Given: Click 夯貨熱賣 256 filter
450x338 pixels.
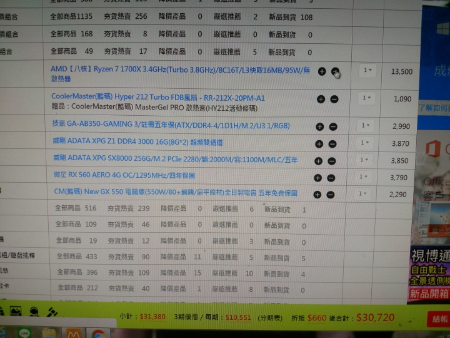Looking at the screenshot, I should tap(126, 16).
